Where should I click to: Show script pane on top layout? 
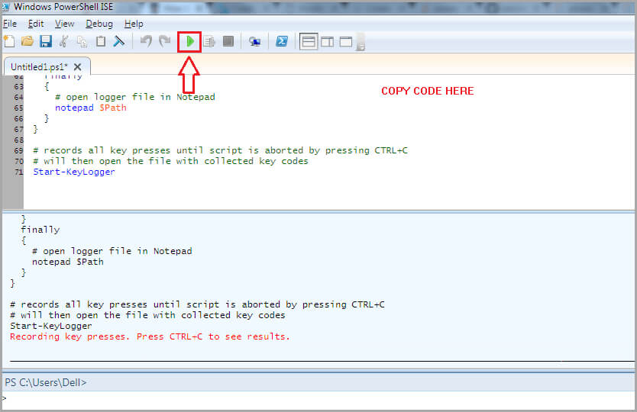click(309, 41)
